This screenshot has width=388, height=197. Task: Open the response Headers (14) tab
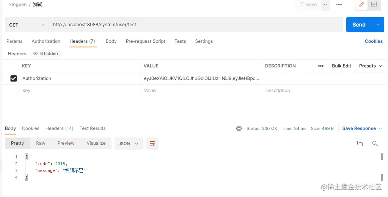pos(60,128)
